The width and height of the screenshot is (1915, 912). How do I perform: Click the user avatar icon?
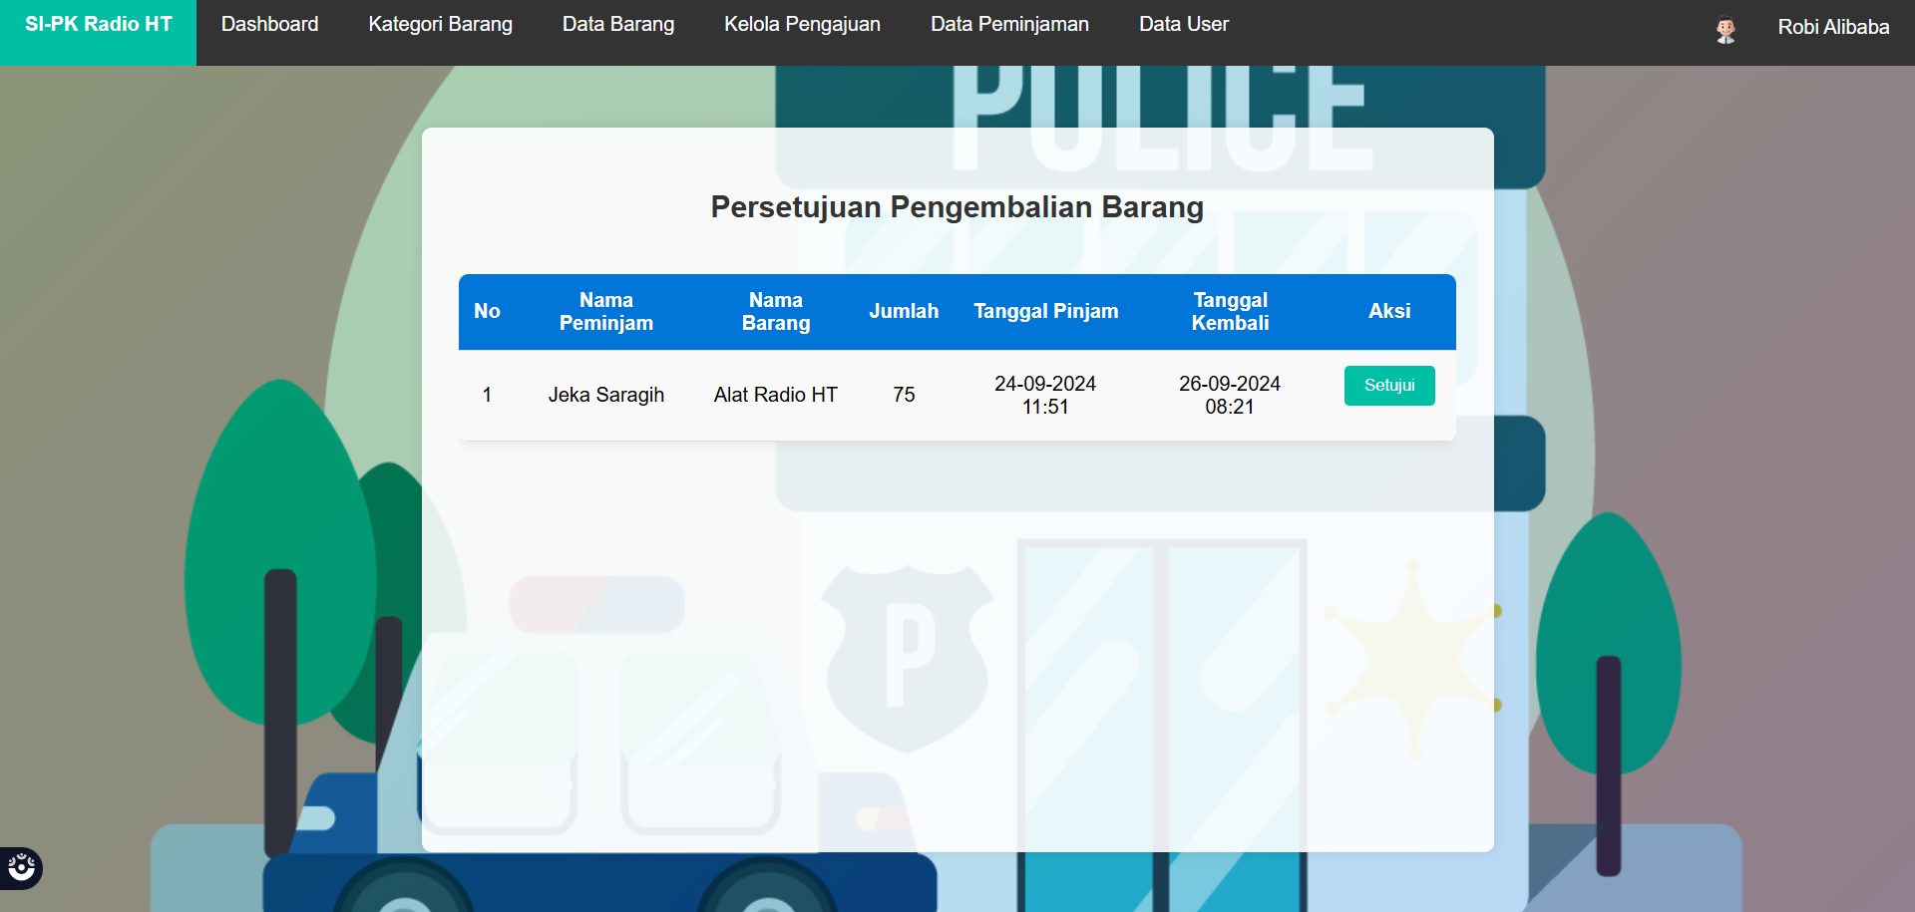pyautogui.click(x=1725, y=30)
